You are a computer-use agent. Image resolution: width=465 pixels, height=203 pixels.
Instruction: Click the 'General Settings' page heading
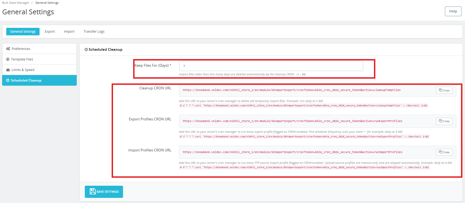[28, 12]
